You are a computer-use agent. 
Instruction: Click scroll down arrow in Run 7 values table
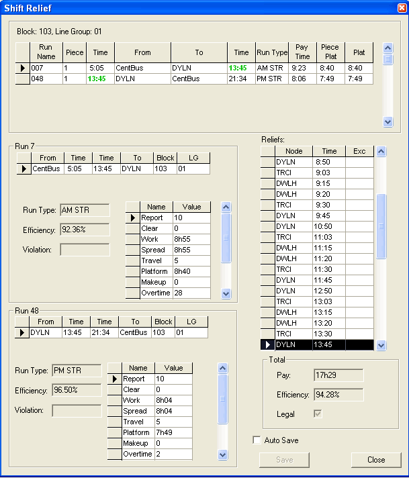226,293
